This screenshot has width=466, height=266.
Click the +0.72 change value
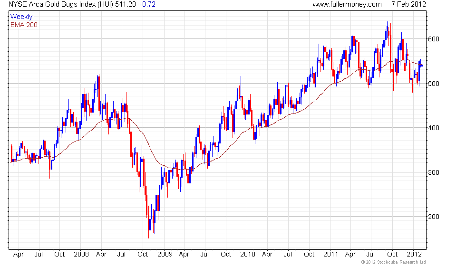click(147, 4)
